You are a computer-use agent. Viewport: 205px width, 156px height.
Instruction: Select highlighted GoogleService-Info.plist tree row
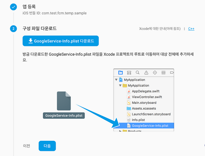click(x=144, y=126)
